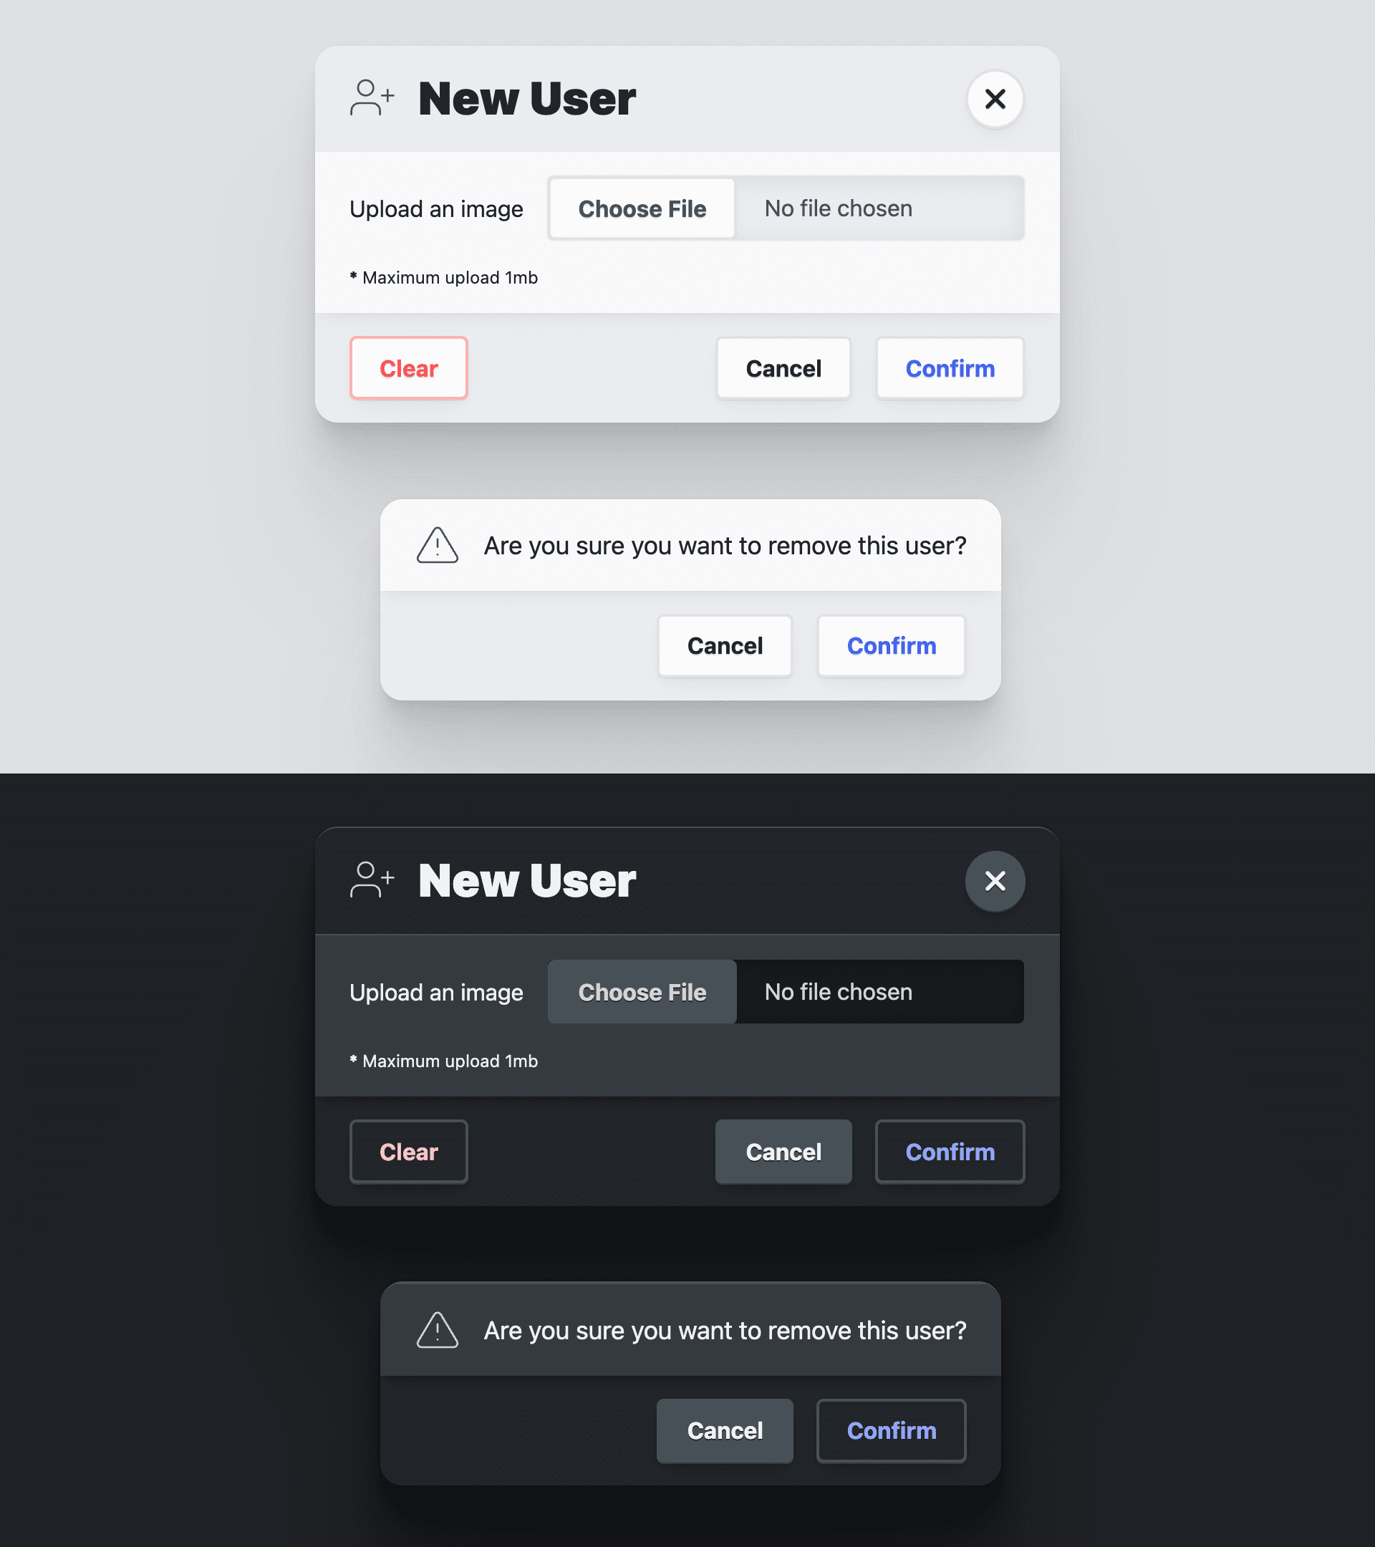Viewport: 1375px width, 1547px height.
Task: Click Confirm in the removal confirmation dialog
Action: pos(892,646)
